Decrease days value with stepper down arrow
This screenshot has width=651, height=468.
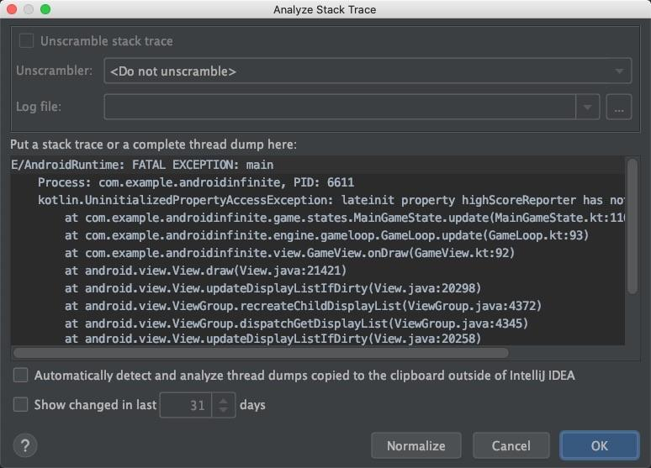coord(223,410)
